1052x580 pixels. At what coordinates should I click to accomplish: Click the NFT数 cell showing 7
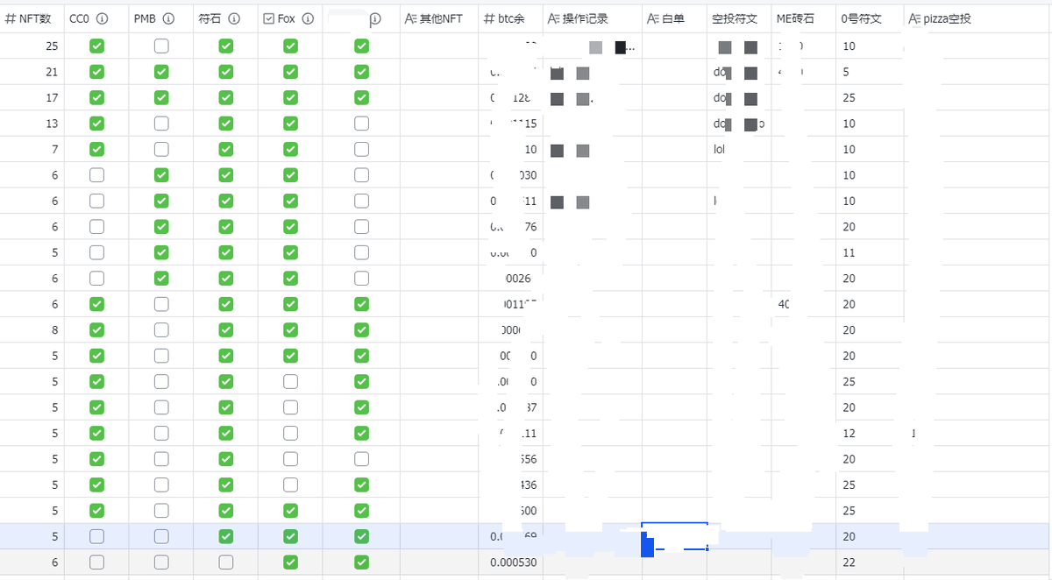pyautogui.click(x=32, y=149)
